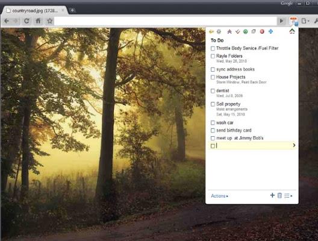The width and height of the screenshot is (318, 241).
Task: Open the Actions menu
Action: click(219, 196)
